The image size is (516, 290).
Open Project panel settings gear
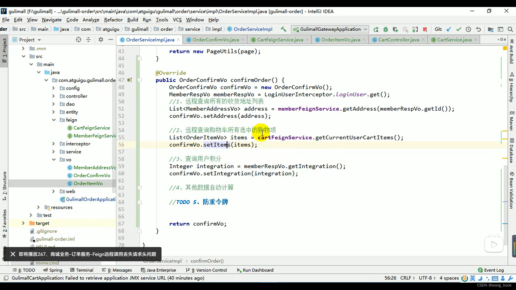(101, 40)
